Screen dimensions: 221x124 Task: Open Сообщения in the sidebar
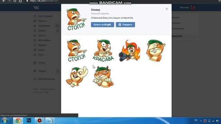(x=44, y=26)
